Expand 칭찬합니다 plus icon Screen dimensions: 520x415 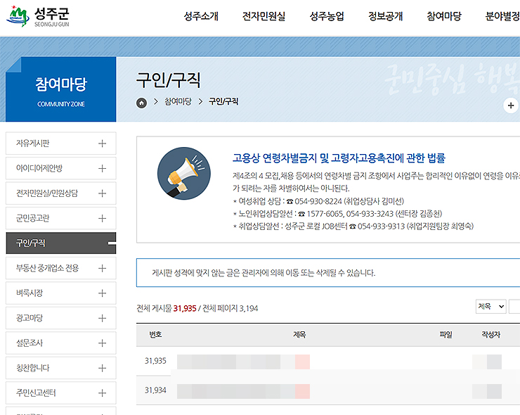(x=102, y=368)
